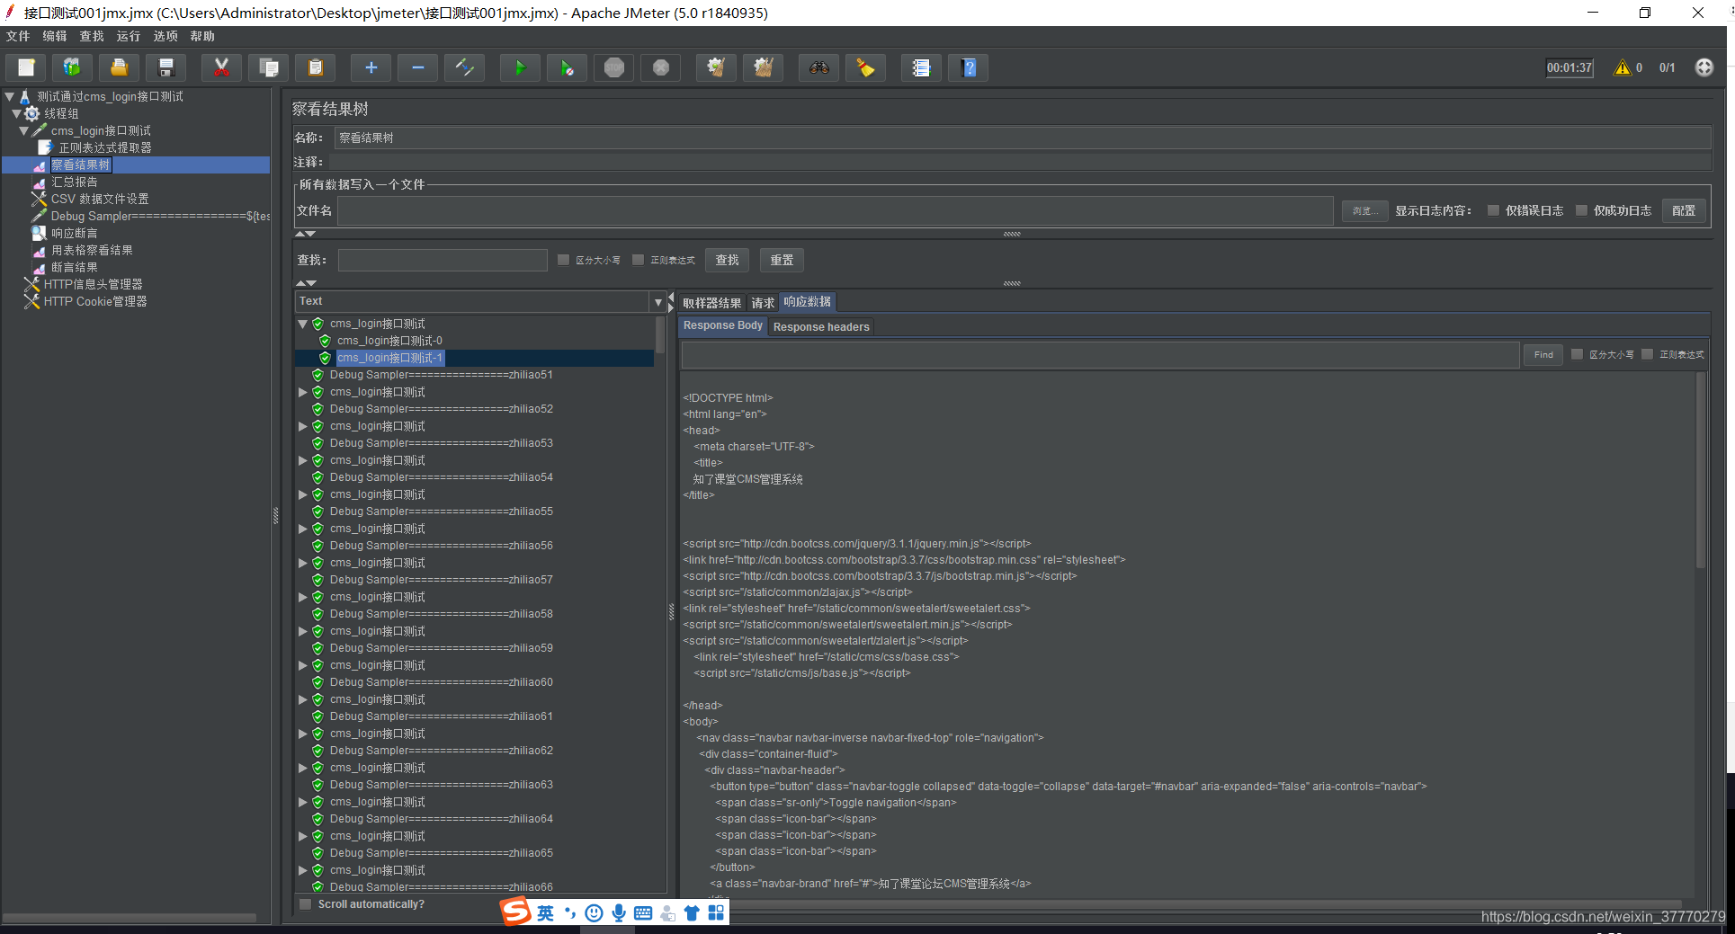
Task: Open the 编辑 menu
Action: coord(55,36)
